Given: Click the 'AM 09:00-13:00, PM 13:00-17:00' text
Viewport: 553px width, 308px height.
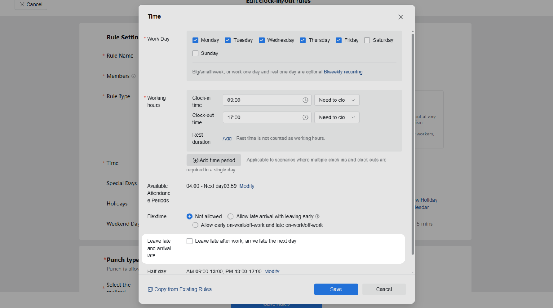Looking at the screenshot, I should (224, 272).
